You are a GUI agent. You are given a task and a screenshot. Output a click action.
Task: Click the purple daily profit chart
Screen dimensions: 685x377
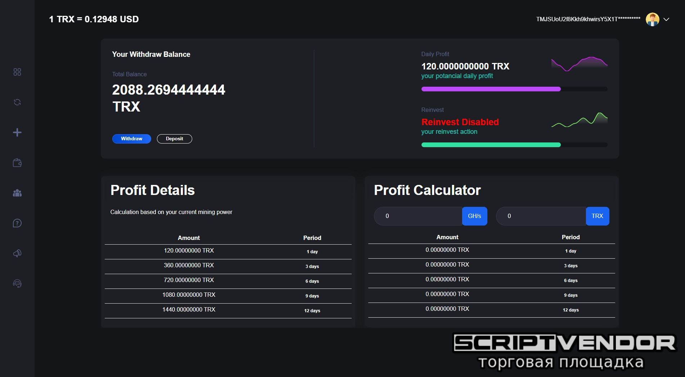580,64
